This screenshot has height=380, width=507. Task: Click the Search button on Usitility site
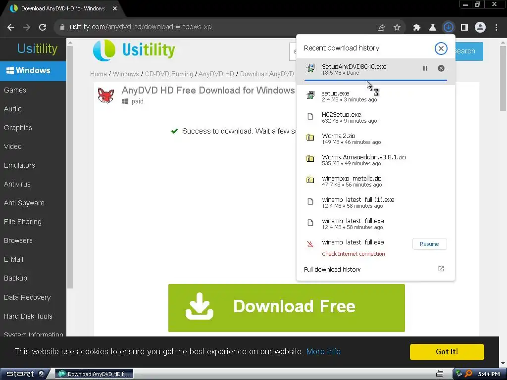click(469, 51)
